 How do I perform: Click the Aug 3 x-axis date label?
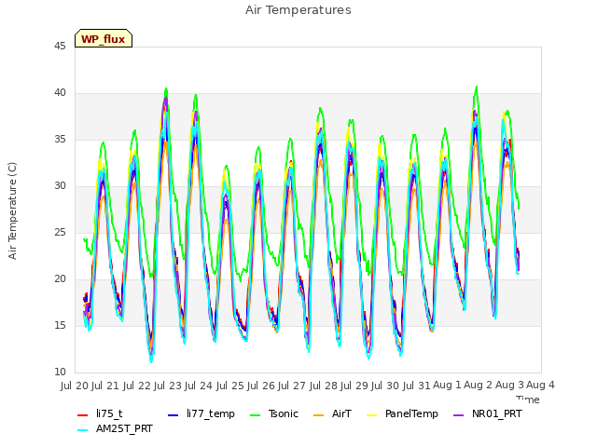tap(509, 385)
